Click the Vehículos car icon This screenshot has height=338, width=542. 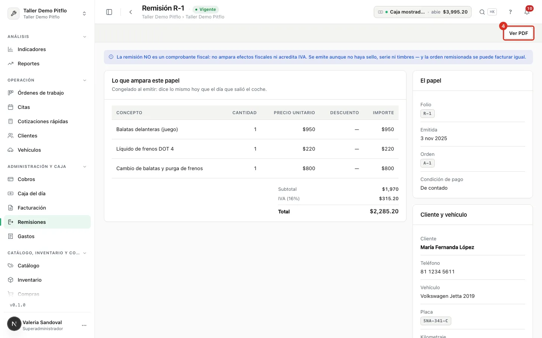pyautogui.click(x=11, y=150)
